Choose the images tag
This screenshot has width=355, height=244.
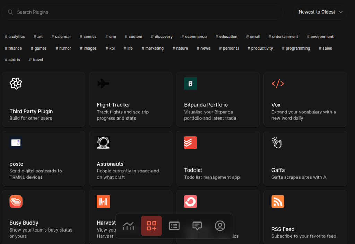88,48
